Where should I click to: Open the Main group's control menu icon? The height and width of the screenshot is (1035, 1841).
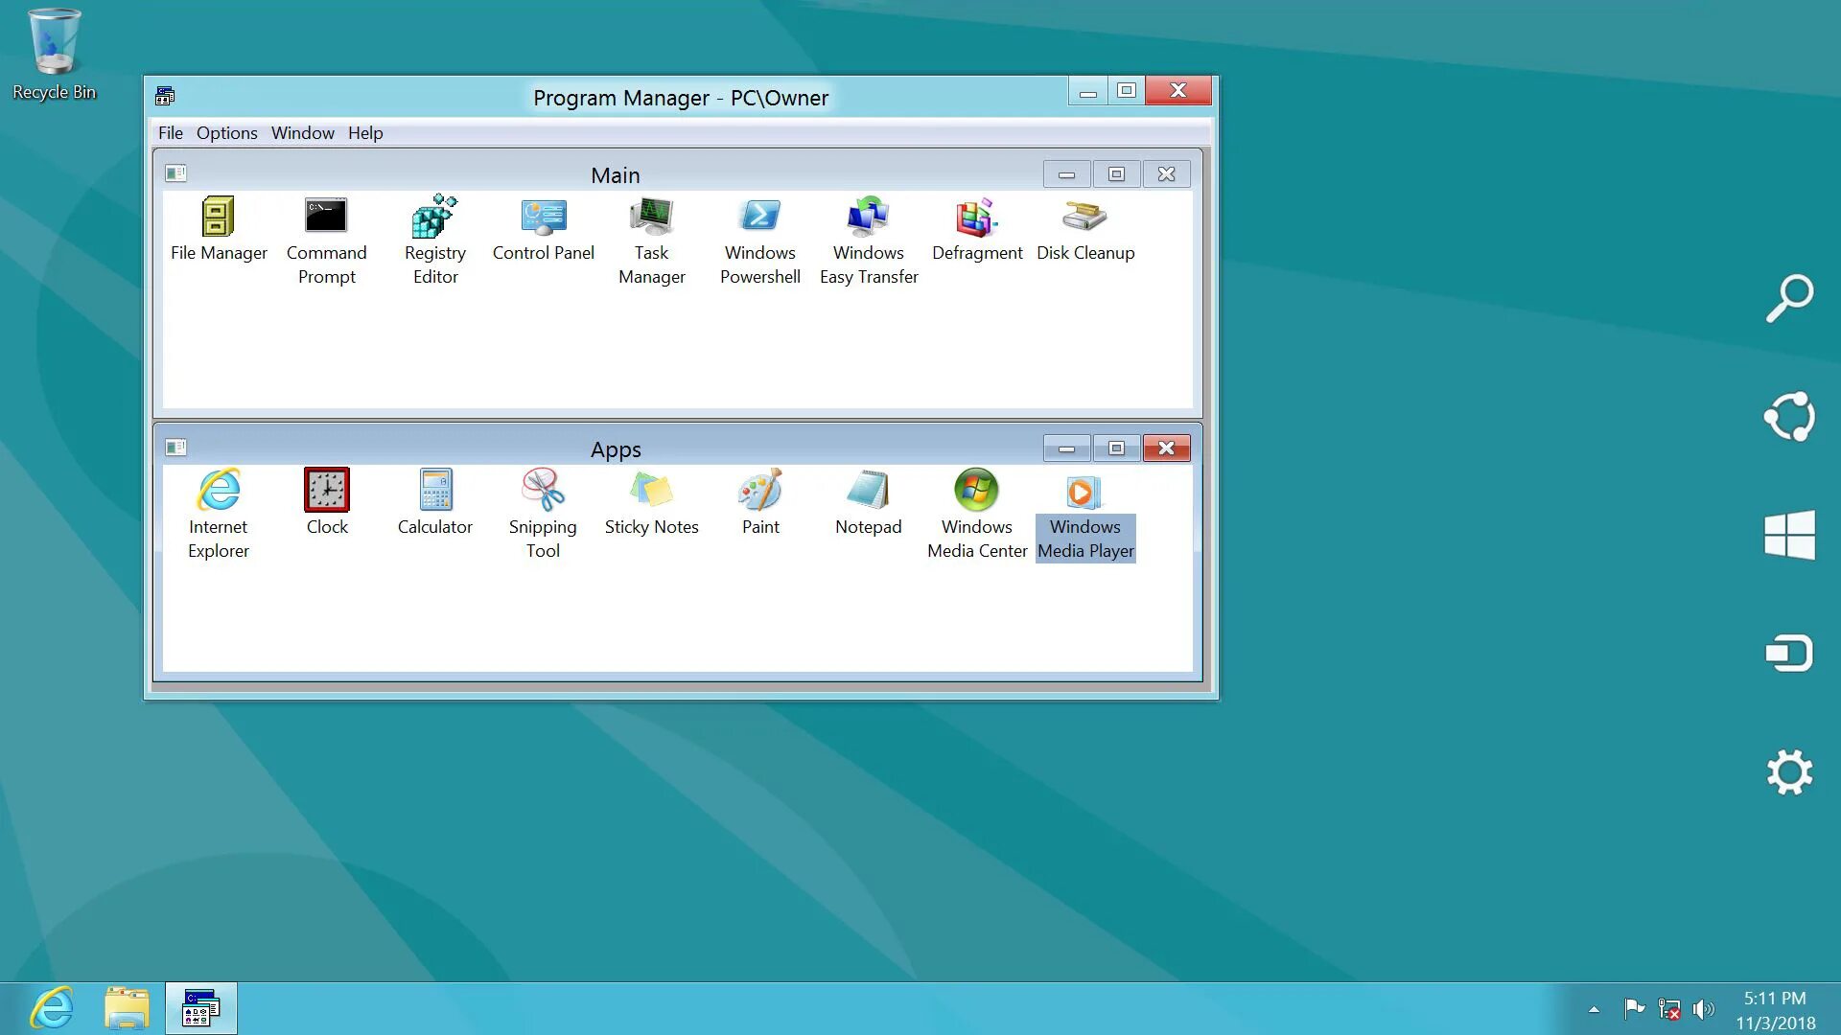[x=175, y=173]
